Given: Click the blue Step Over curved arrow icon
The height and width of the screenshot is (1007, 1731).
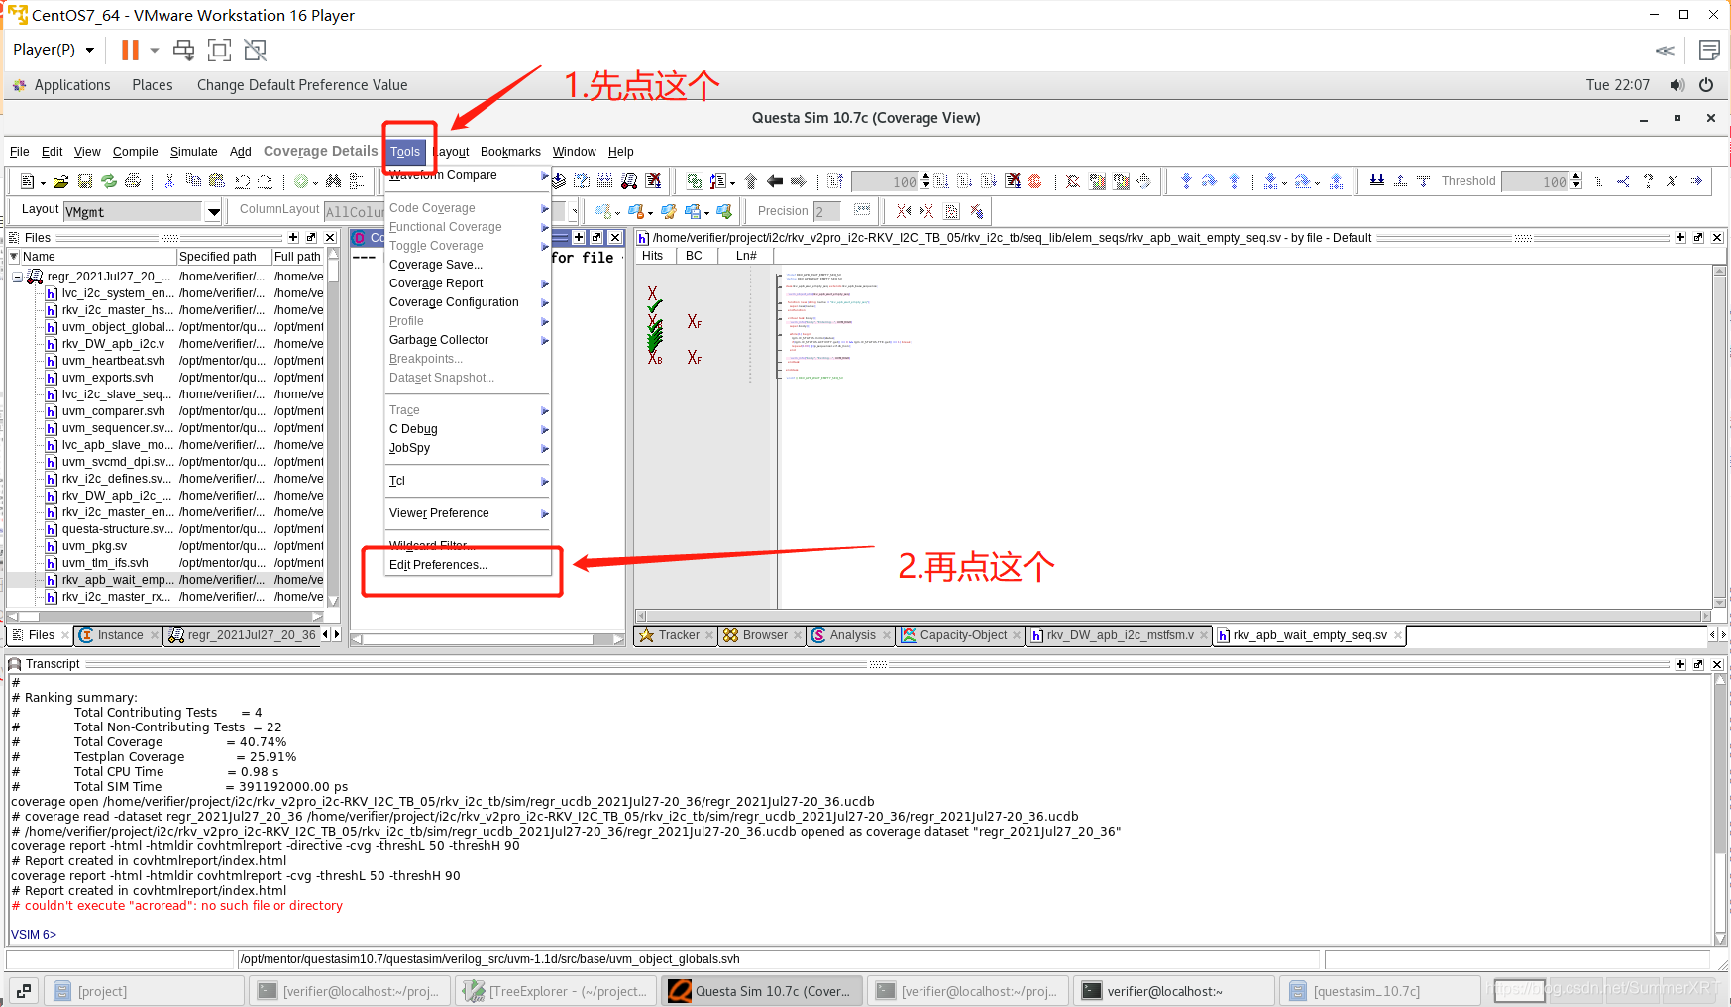Looking at the screenshot, I should pyautogui.click(x=1209, y=181).
